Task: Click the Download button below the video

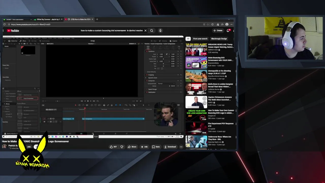Action: [170, 147]
